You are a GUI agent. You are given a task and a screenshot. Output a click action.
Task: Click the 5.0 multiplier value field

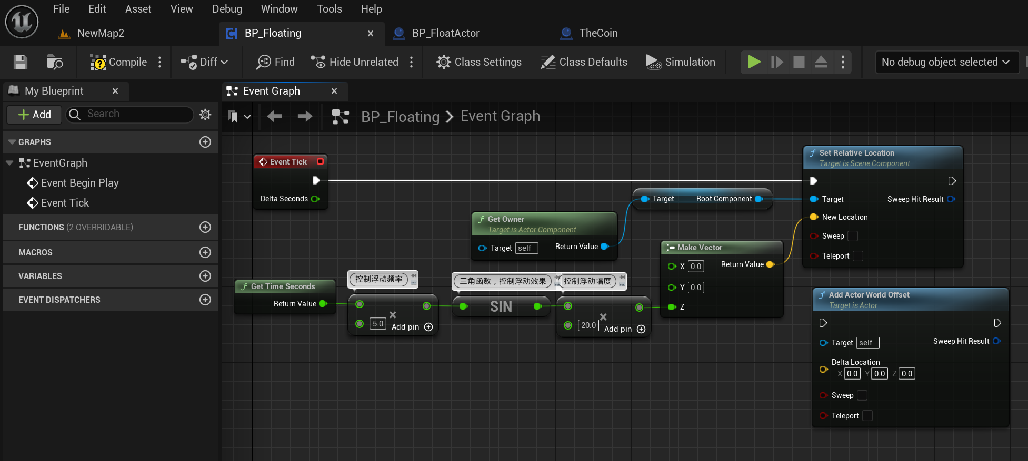click(378, 324)
